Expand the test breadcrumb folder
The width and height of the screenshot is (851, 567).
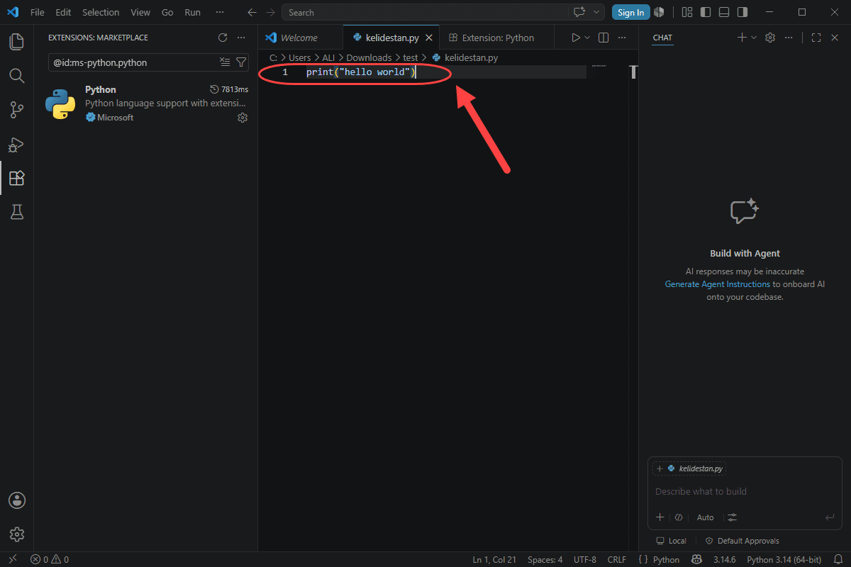point(411,57)
